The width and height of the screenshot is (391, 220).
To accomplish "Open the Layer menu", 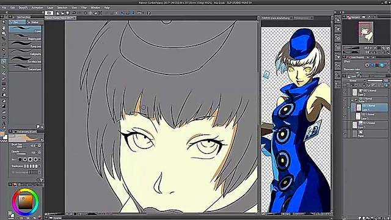I will pyautogui.click(x=50, y=8).
